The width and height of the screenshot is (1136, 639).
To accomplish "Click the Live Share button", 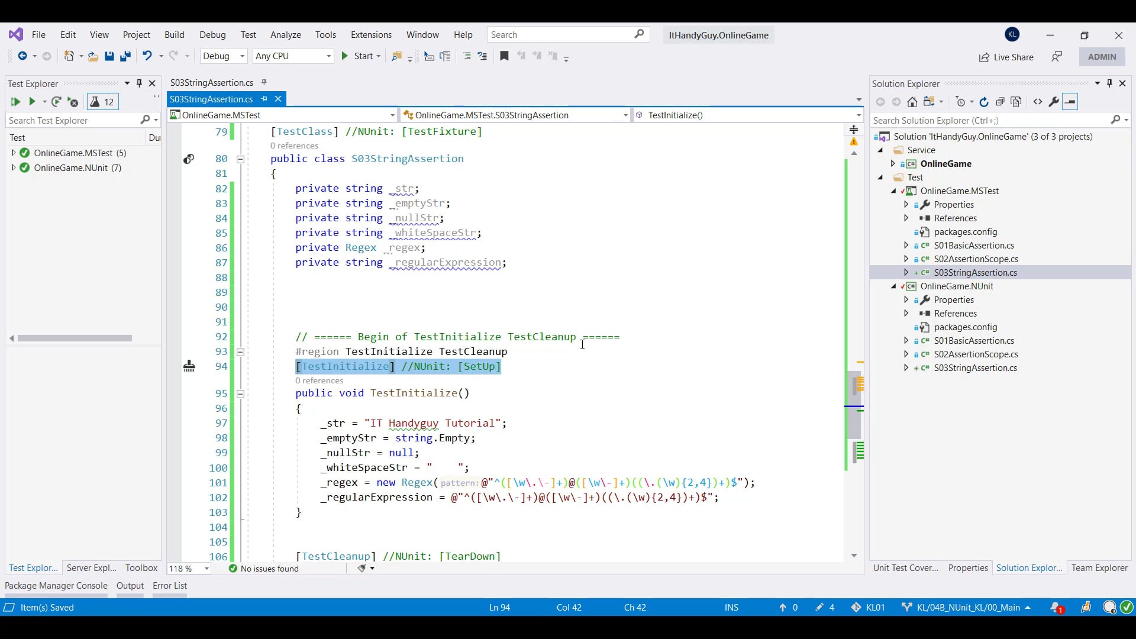I will (1006, 57).
